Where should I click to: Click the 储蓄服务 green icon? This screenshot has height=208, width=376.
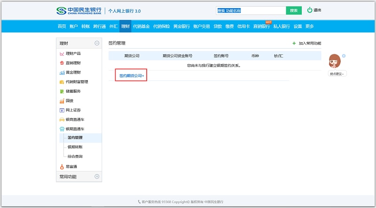[x=62, y=91]
